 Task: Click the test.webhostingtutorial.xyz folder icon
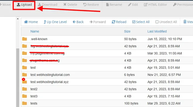(x=24, y=82)
